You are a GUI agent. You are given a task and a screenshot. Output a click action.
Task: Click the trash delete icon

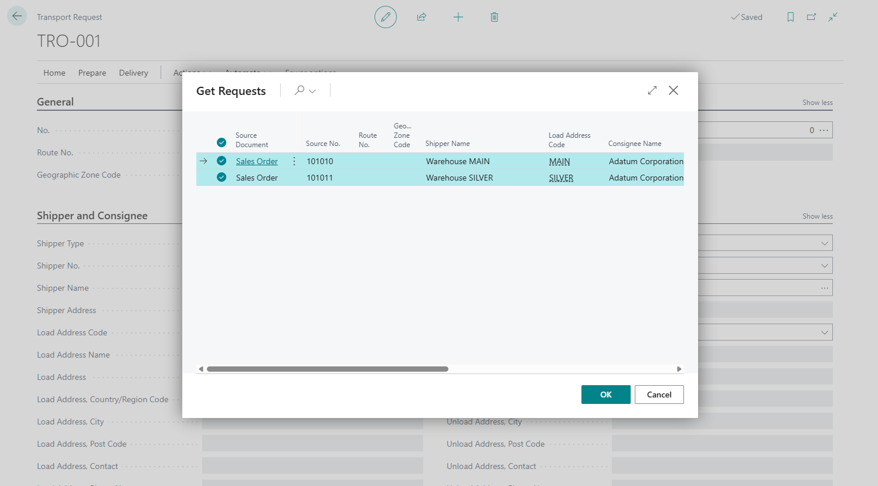(494, 17)
